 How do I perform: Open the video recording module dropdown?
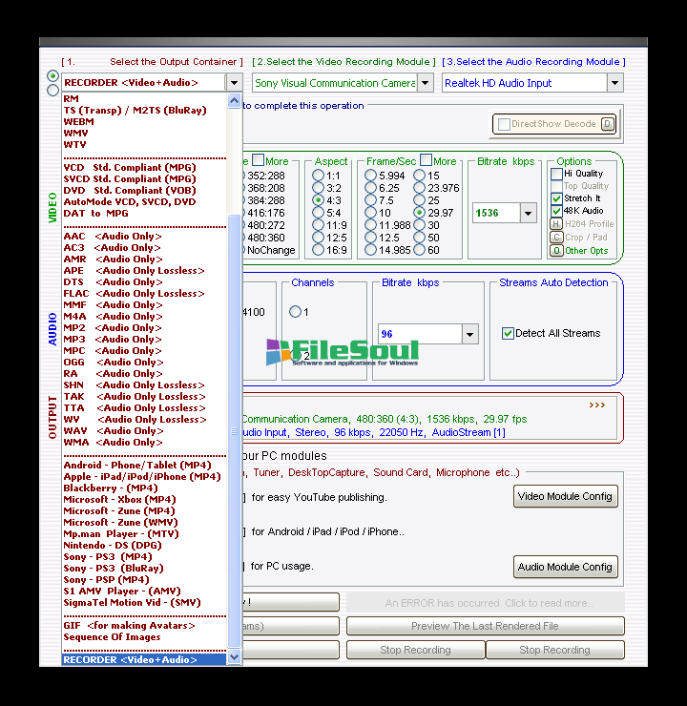425,83
